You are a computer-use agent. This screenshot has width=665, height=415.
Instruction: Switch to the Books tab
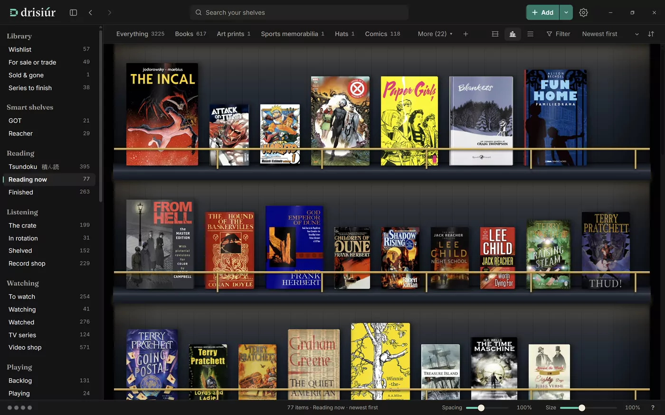(x=190, y=34)
